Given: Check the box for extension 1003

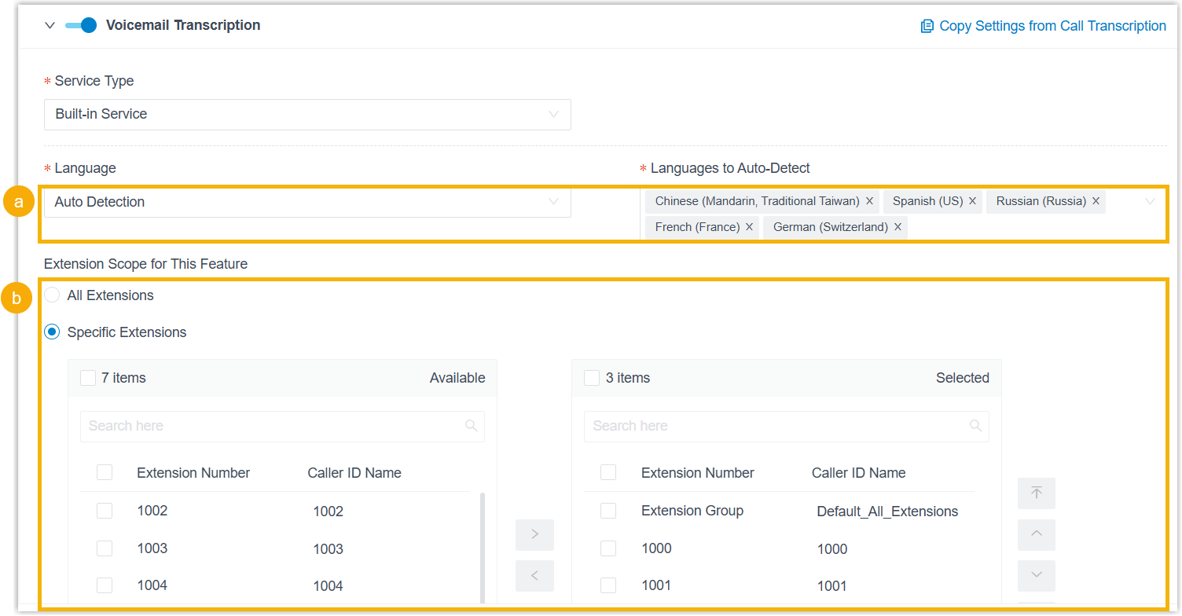Looking at the screenshot, I should click(x=105, y=548).
